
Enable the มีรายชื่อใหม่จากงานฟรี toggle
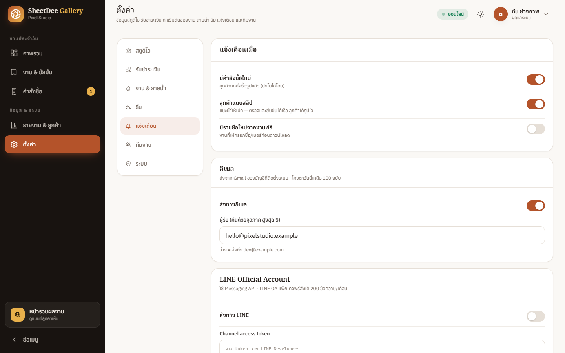coord(536,129)
